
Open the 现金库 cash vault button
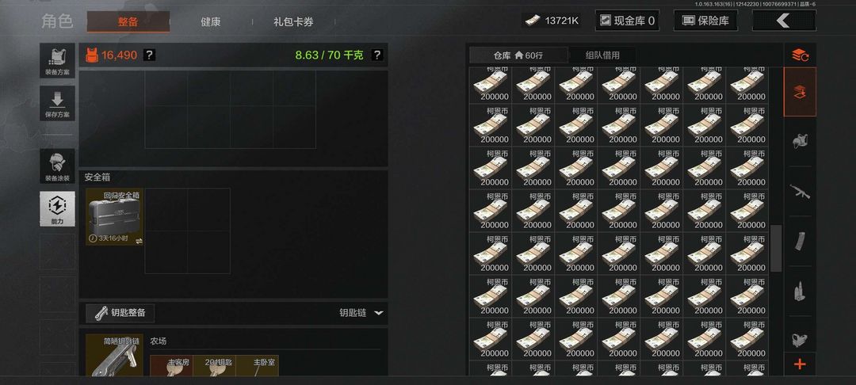627,21
